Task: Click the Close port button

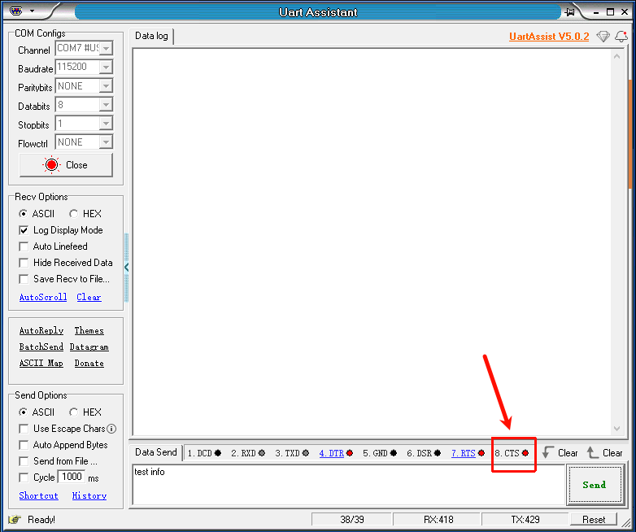Action: click(x=66, y=165)
